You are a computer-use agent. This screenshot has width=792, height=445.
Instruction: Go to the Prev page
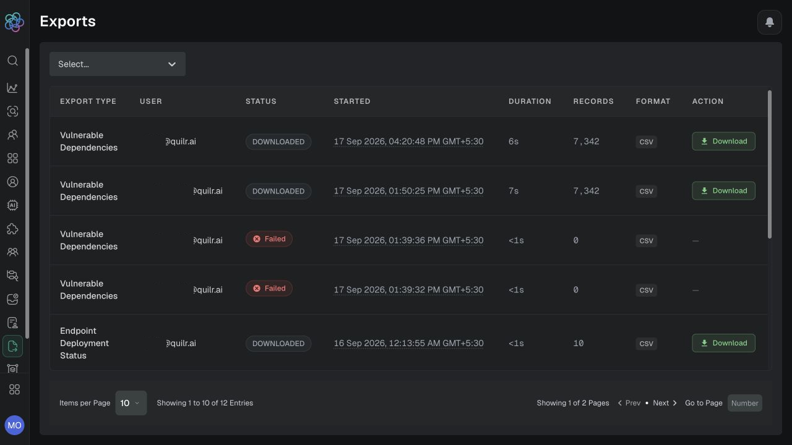click(629, 403)
